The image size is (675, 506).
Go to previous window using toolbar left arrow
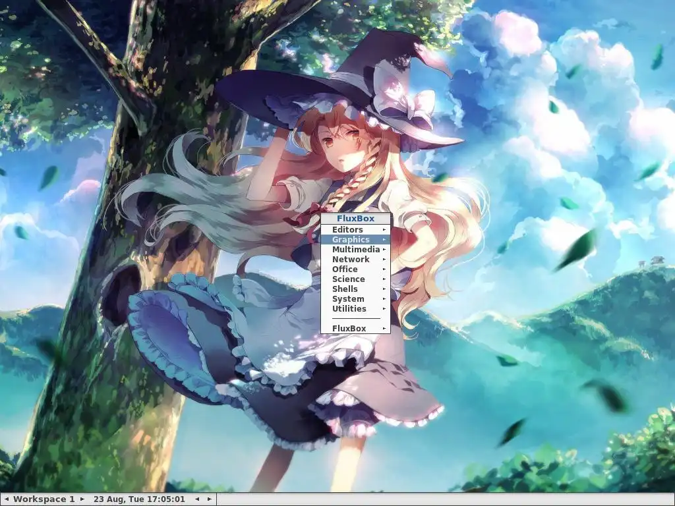[x=197, y=499]
